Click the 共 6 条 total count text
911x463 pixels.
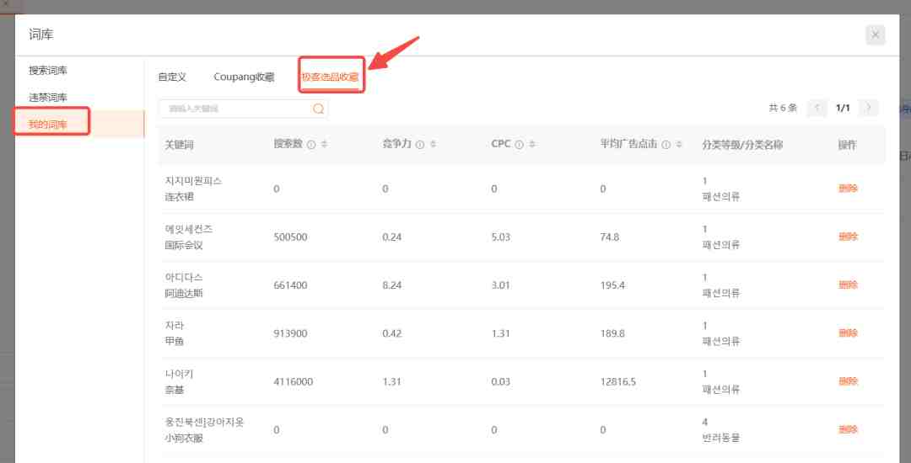pos(783,108)
